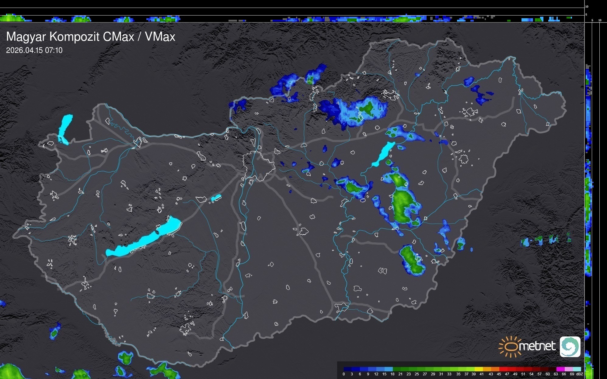Click the 'Magyar Kompozit CMax / VMax' title
Screen dimensions: 607x379
tap(91, 37)
